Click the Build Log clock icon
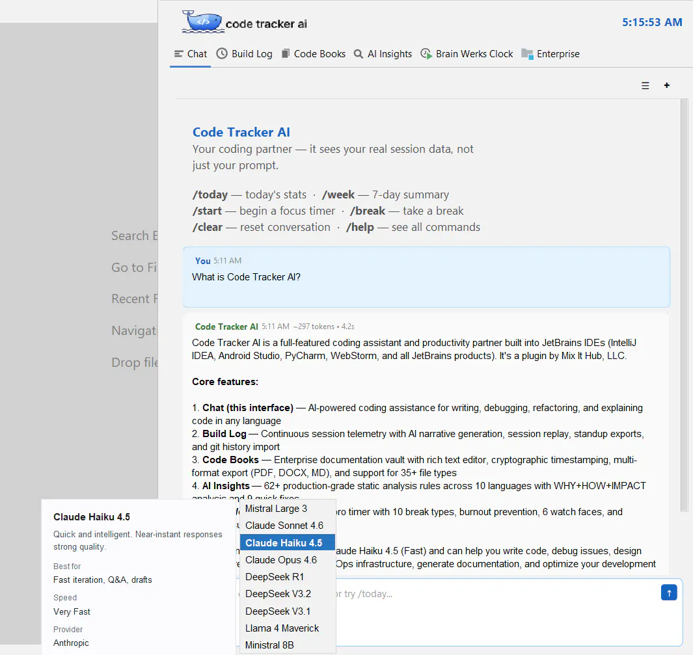This screenshot has width=693, height=655. (x=222, y=53)
